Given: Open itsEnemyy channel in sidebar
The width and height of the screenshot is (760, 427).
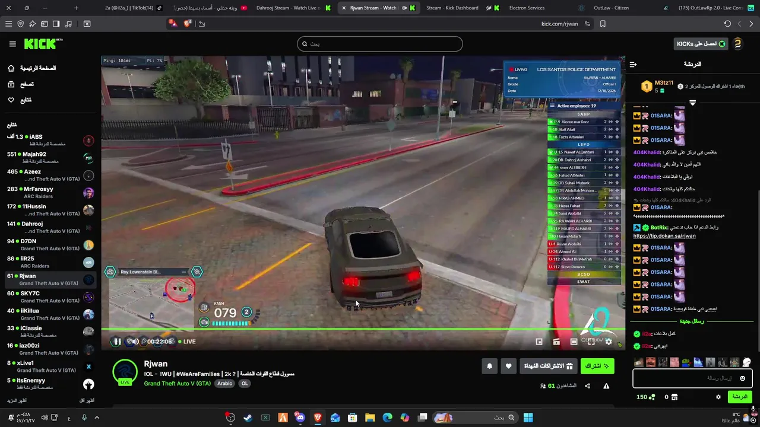Looking at the screenshot, I should coord(50,384).
